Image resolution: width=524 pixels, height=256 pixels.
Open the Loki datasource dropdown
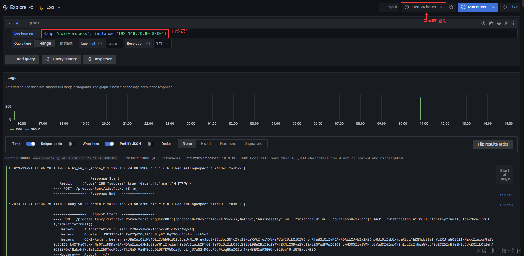(50, 7)
